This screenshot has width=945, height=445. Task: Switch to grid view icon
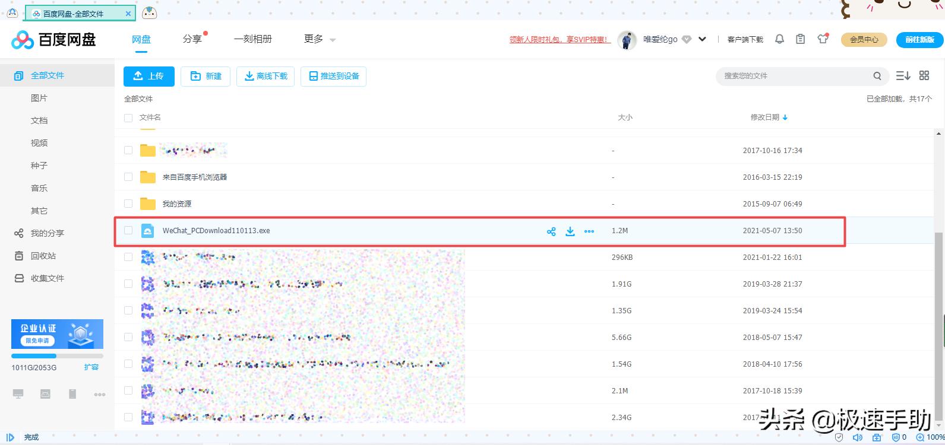point(924,75)
